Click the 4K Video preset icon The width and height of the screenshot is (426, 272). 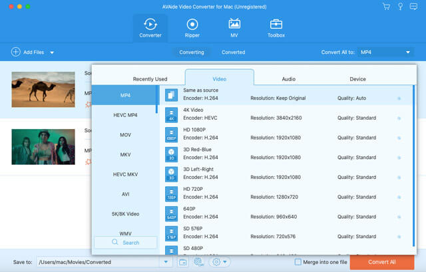171,115
